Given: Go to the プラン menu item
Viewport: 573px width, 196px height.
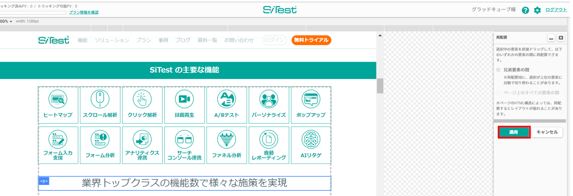Looking at the screenshot, I should point(144,40).
